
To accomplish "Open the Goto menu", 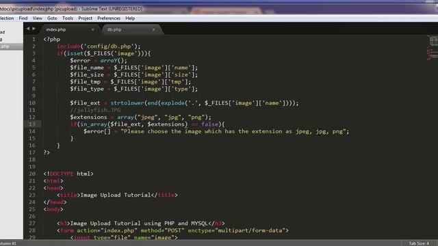I will tap(52, 18).
